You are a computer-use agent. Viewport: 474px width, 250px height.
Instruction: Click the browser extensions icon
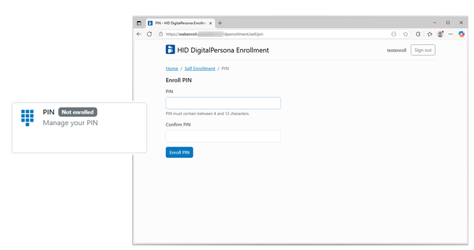tap(418, 34)
